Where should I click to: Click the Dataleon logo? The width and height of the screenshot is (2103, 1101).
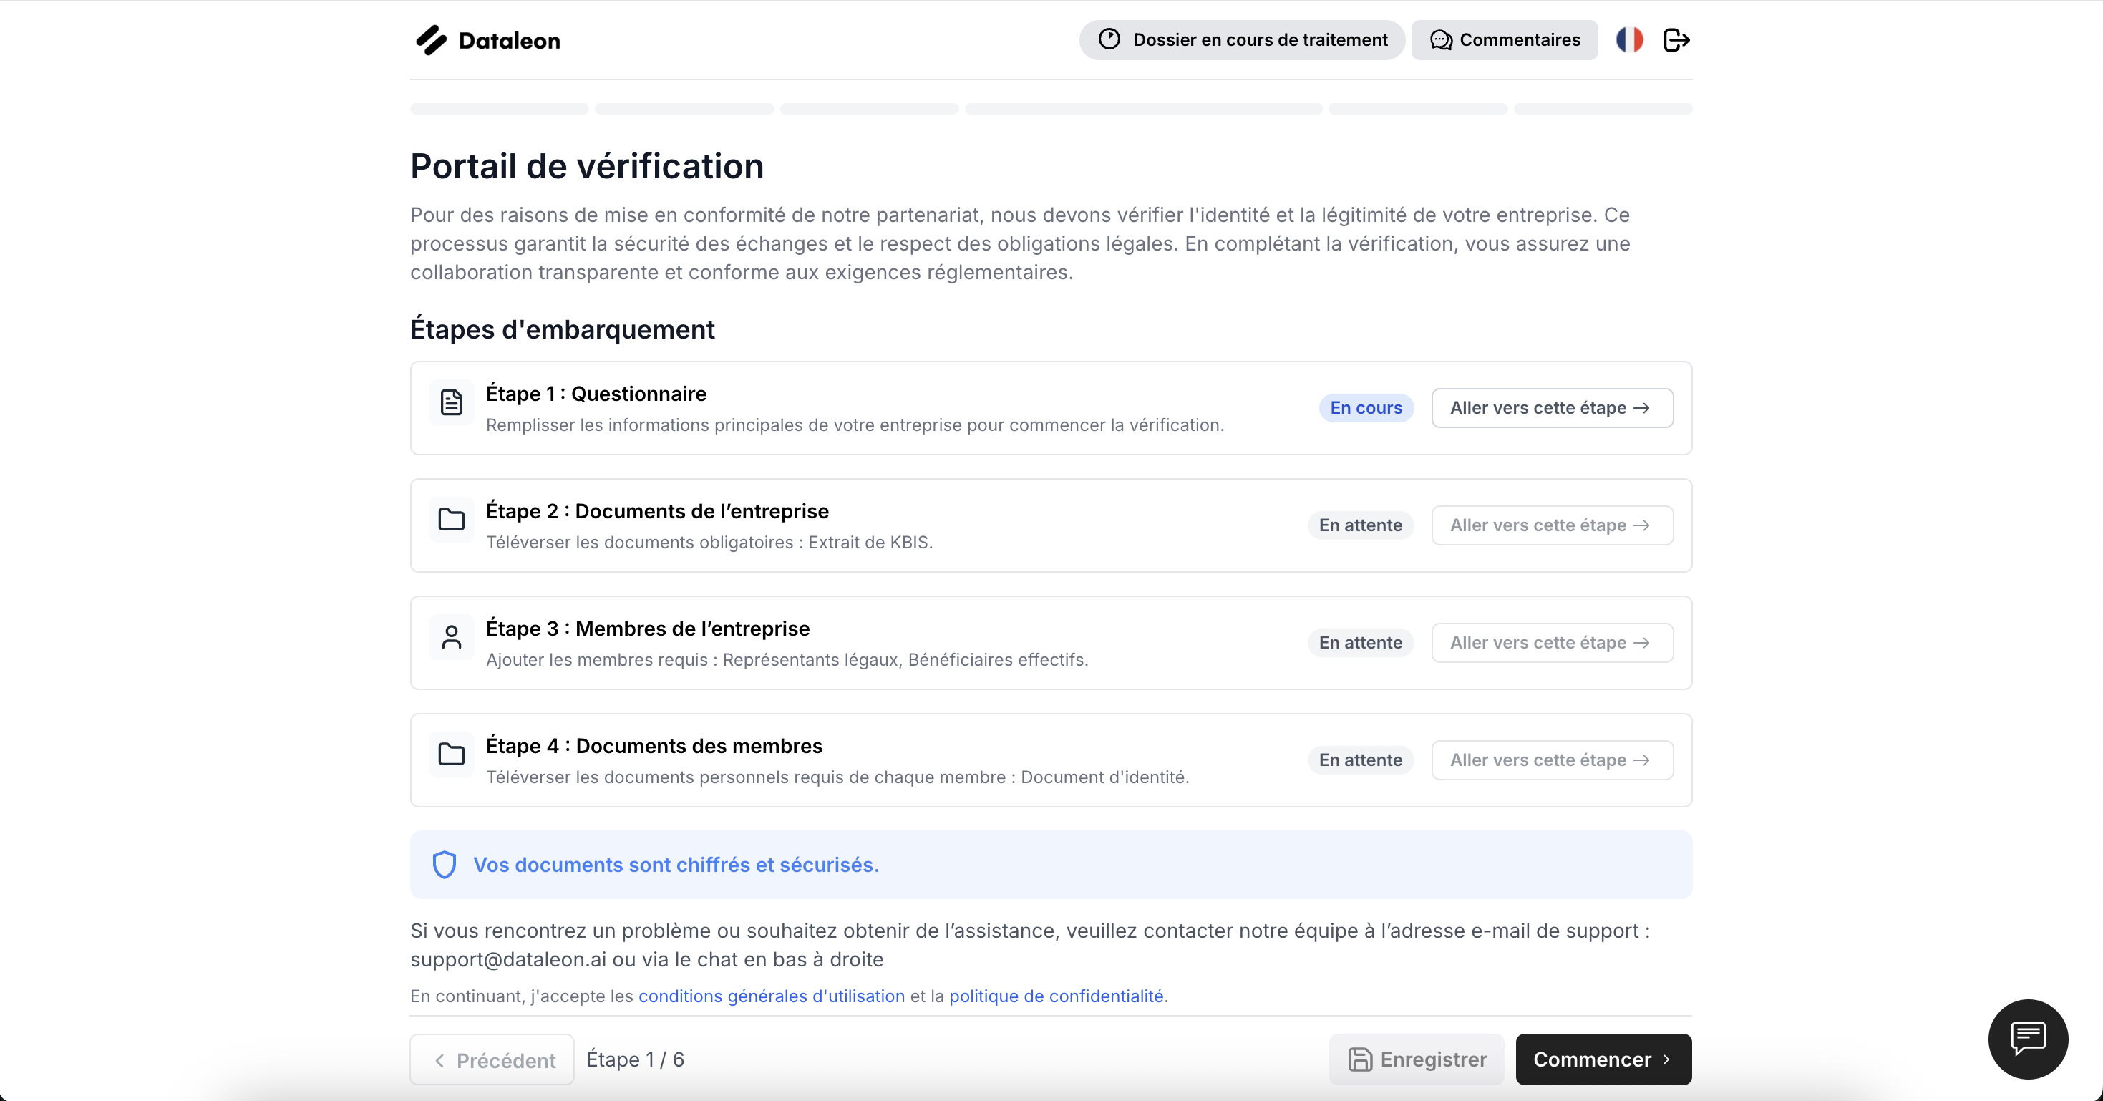click(x=487, y=40)
